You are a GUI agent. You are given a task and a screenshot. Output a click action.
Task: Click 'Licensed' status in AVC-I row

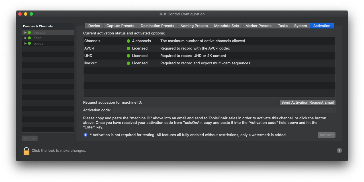(x=140, y=48)
